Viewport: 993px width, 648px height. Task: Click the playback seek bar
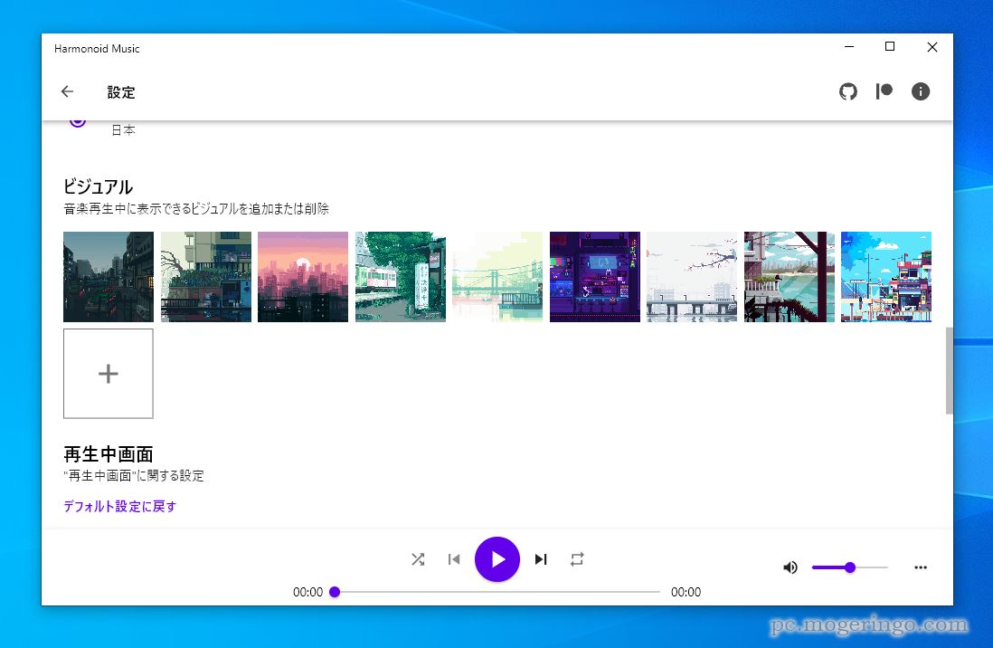pyautogui.click(x=497, y=592)
